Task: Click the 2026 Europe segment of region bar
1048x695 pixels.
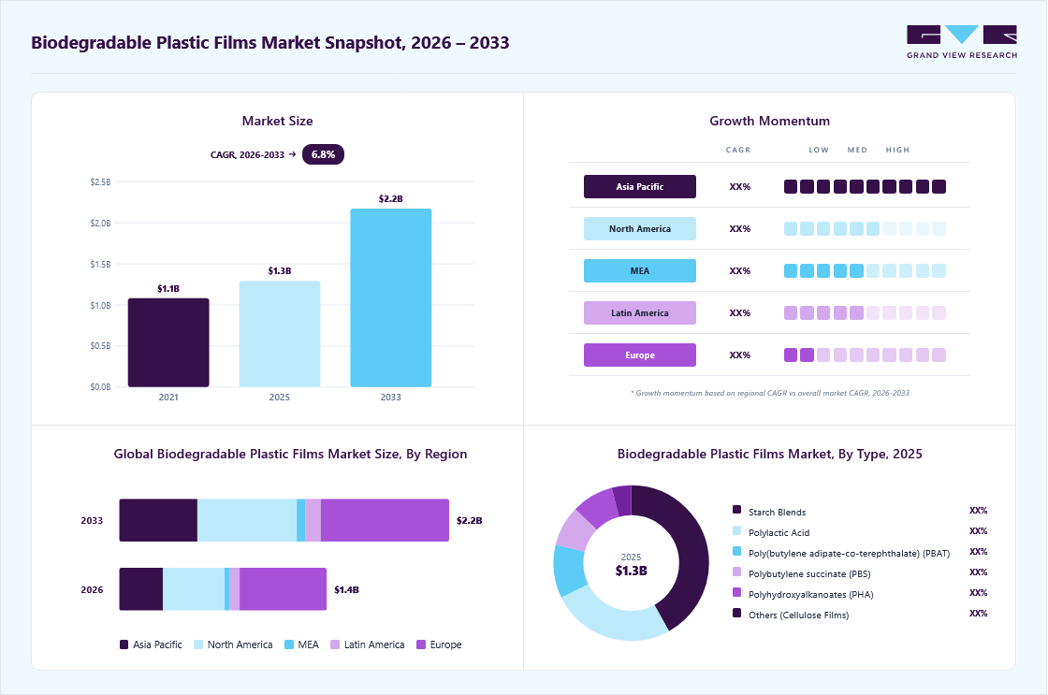Action: [x=284, y=588]
